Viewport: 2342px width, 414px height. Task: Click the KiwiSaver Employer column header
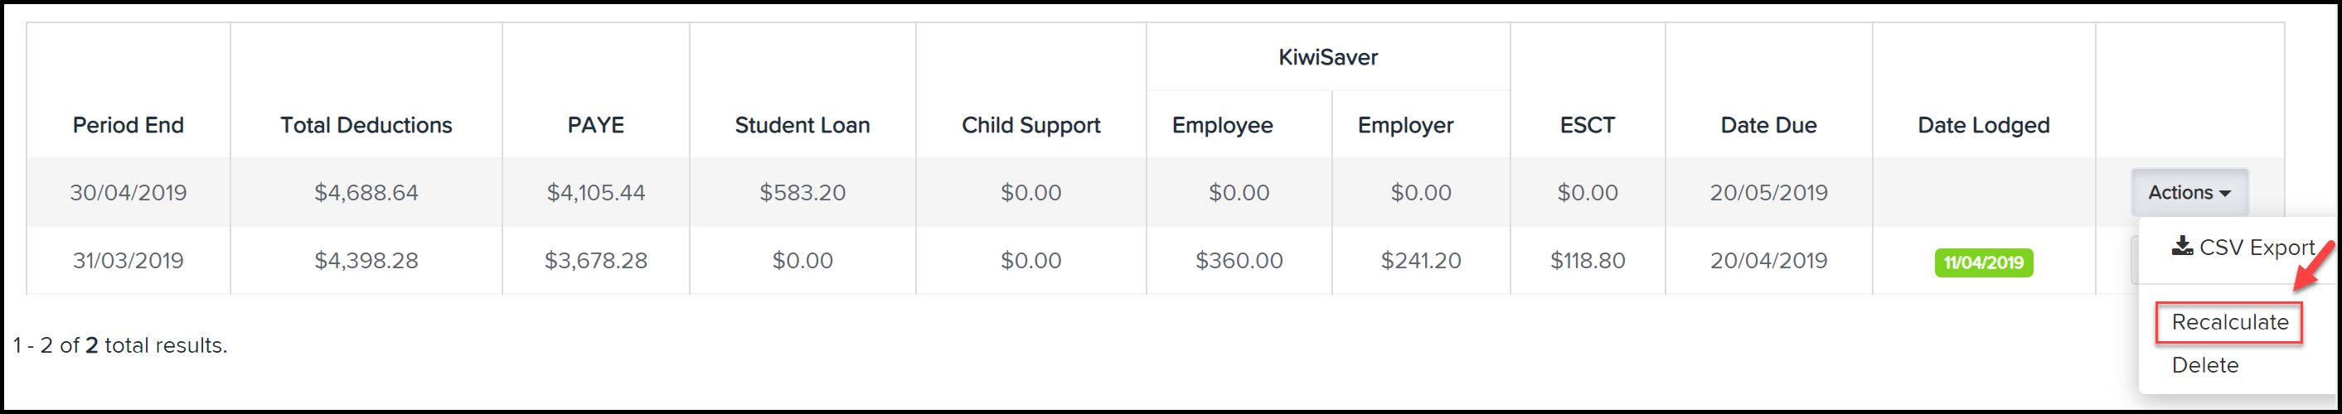tap(1405, 125)
